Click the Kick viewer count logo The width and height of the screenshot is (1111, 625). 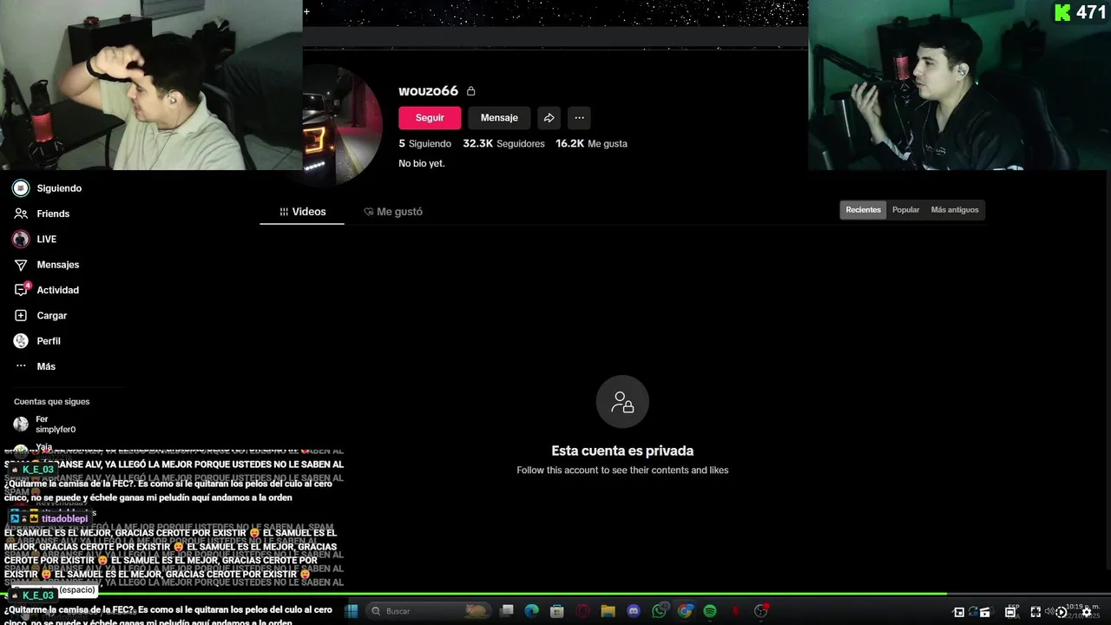[x=1062, y=12]
